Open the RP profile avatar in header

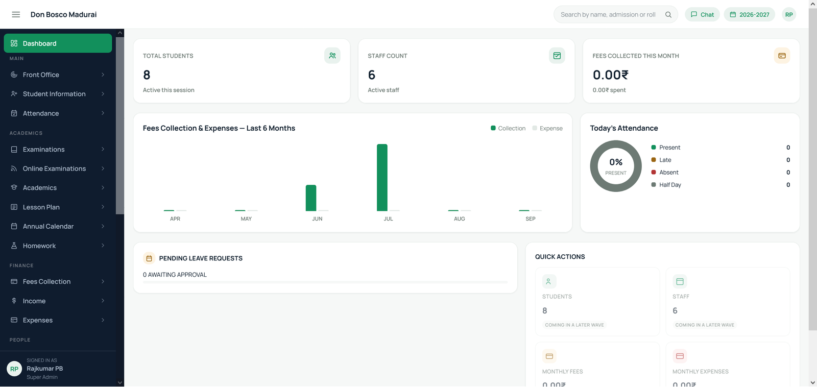coord(789,14)
